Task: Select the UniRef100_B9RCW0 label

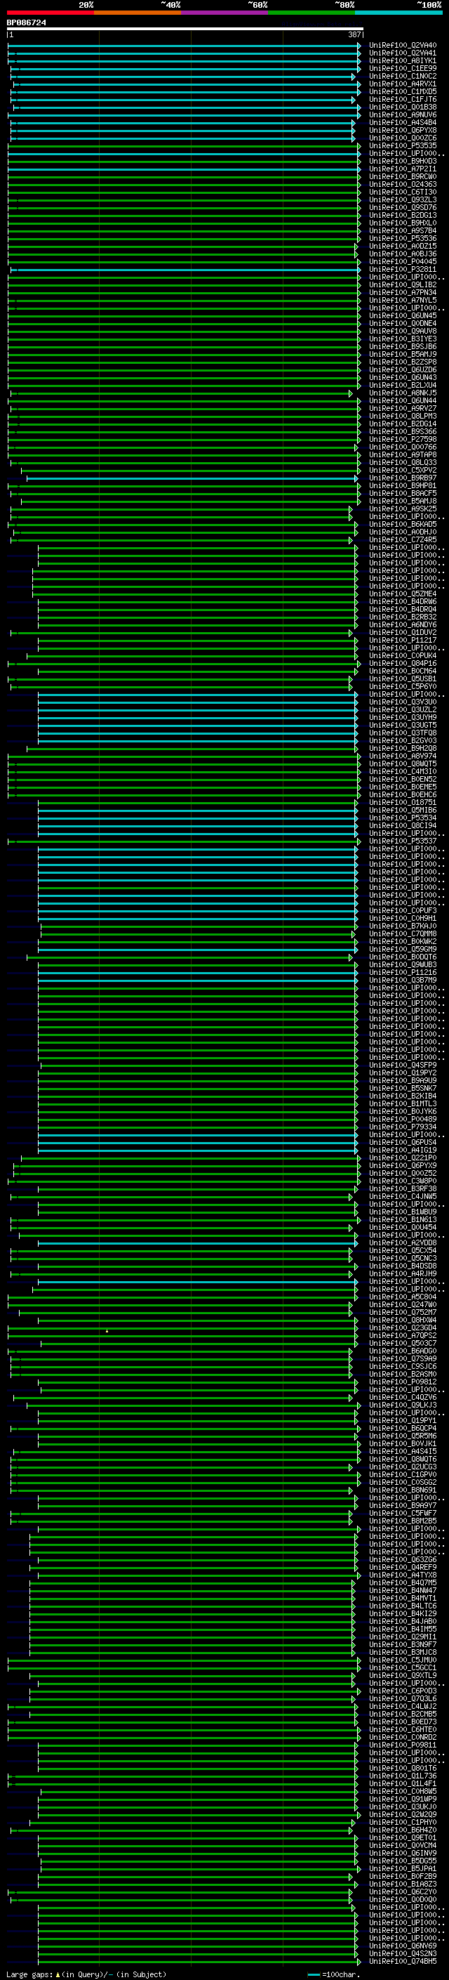Action: click(402, 177)
